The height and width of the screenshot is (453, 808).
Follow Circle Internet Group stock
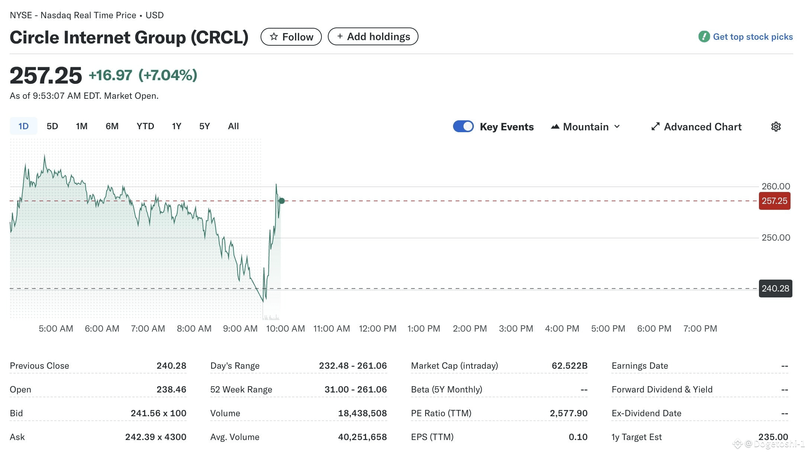(x=291, y=37)
